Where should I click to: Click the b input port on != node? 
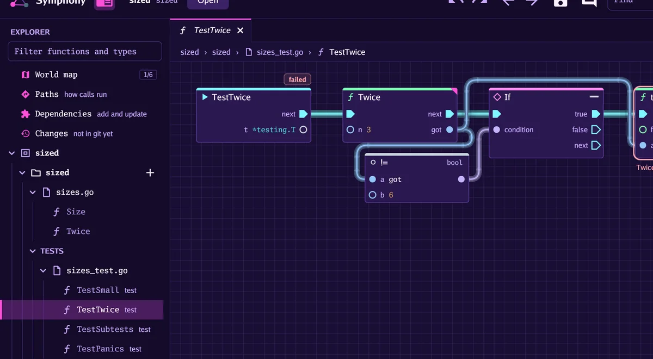[x=373, y=195]
